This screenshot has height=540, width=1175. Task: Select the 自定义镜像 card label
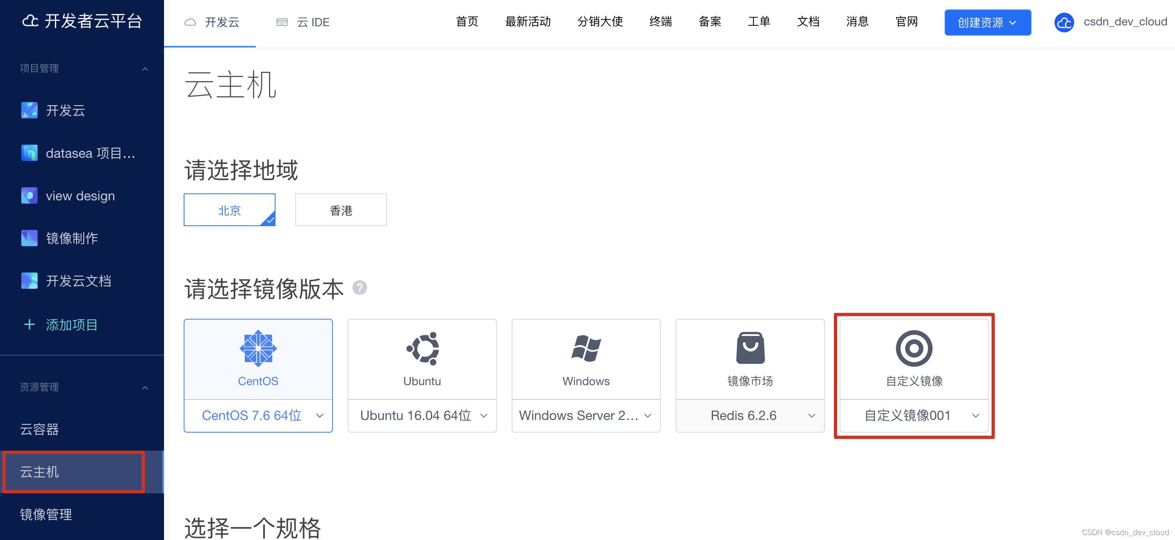pyautogui.click(x=914, y=381)
